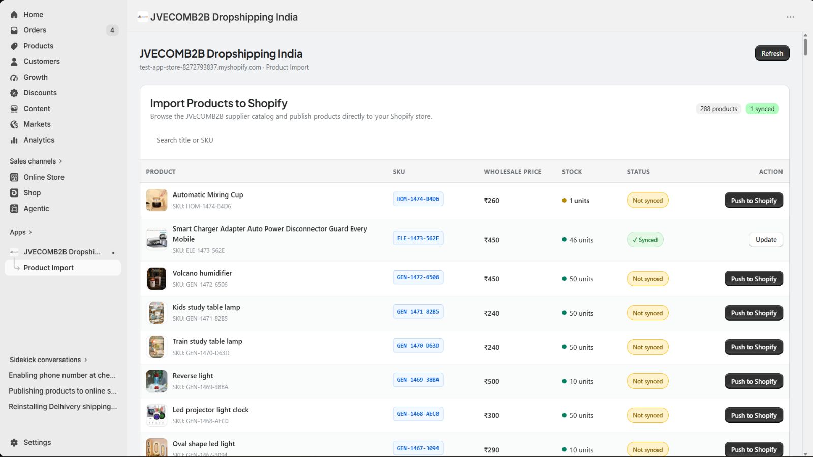Open Analytics section
813x457 pixels.
pos(63,140)
